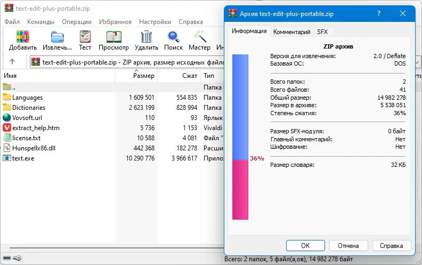Select the Hunspellx86.dll file name
This screenshot has width=422, height=265.
[34, 148]
